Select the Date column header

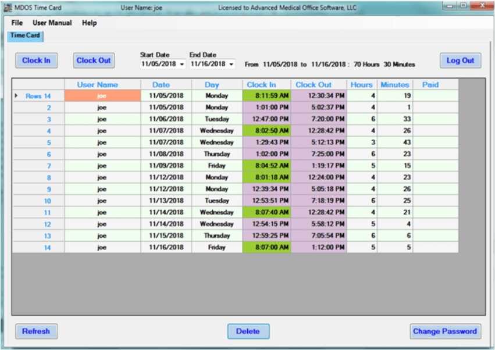(161, 84)
